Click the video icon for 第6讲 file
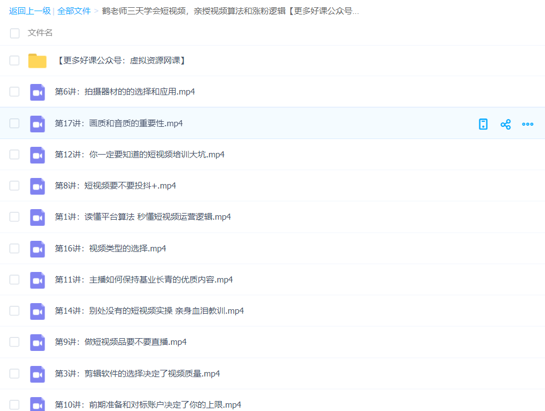Viewport: 545px width, 411px height. coord(37,92)
